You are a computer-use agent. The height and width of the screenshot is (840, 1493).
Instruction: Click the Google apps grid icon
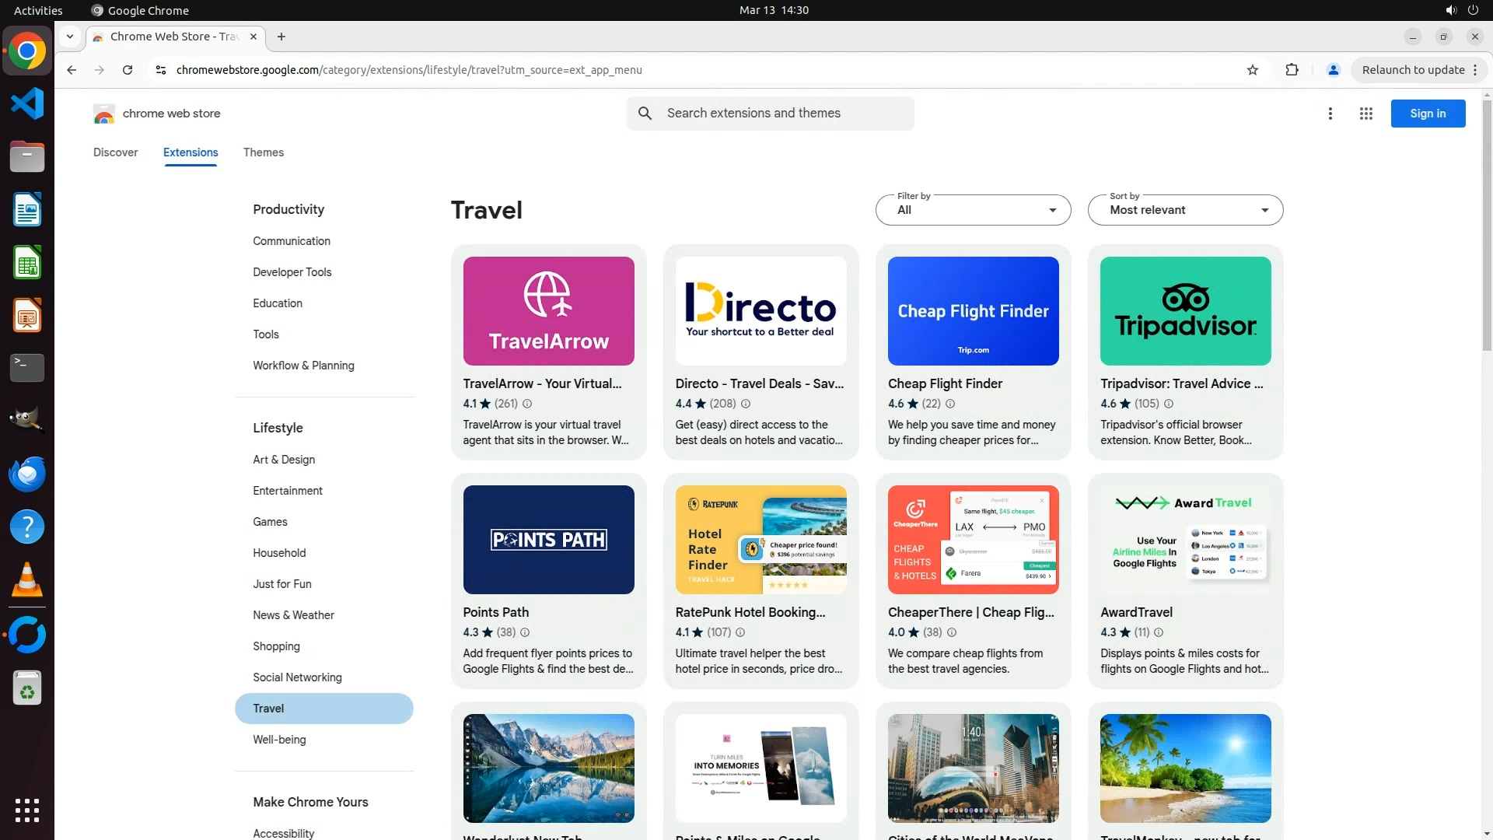point(1365,114)
